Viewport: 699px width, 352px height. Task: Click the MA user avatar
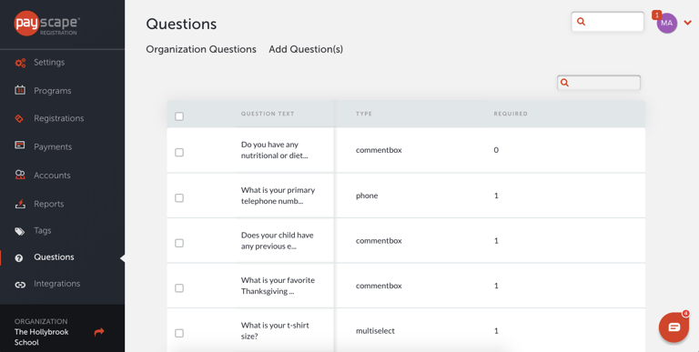pos(667,23)
